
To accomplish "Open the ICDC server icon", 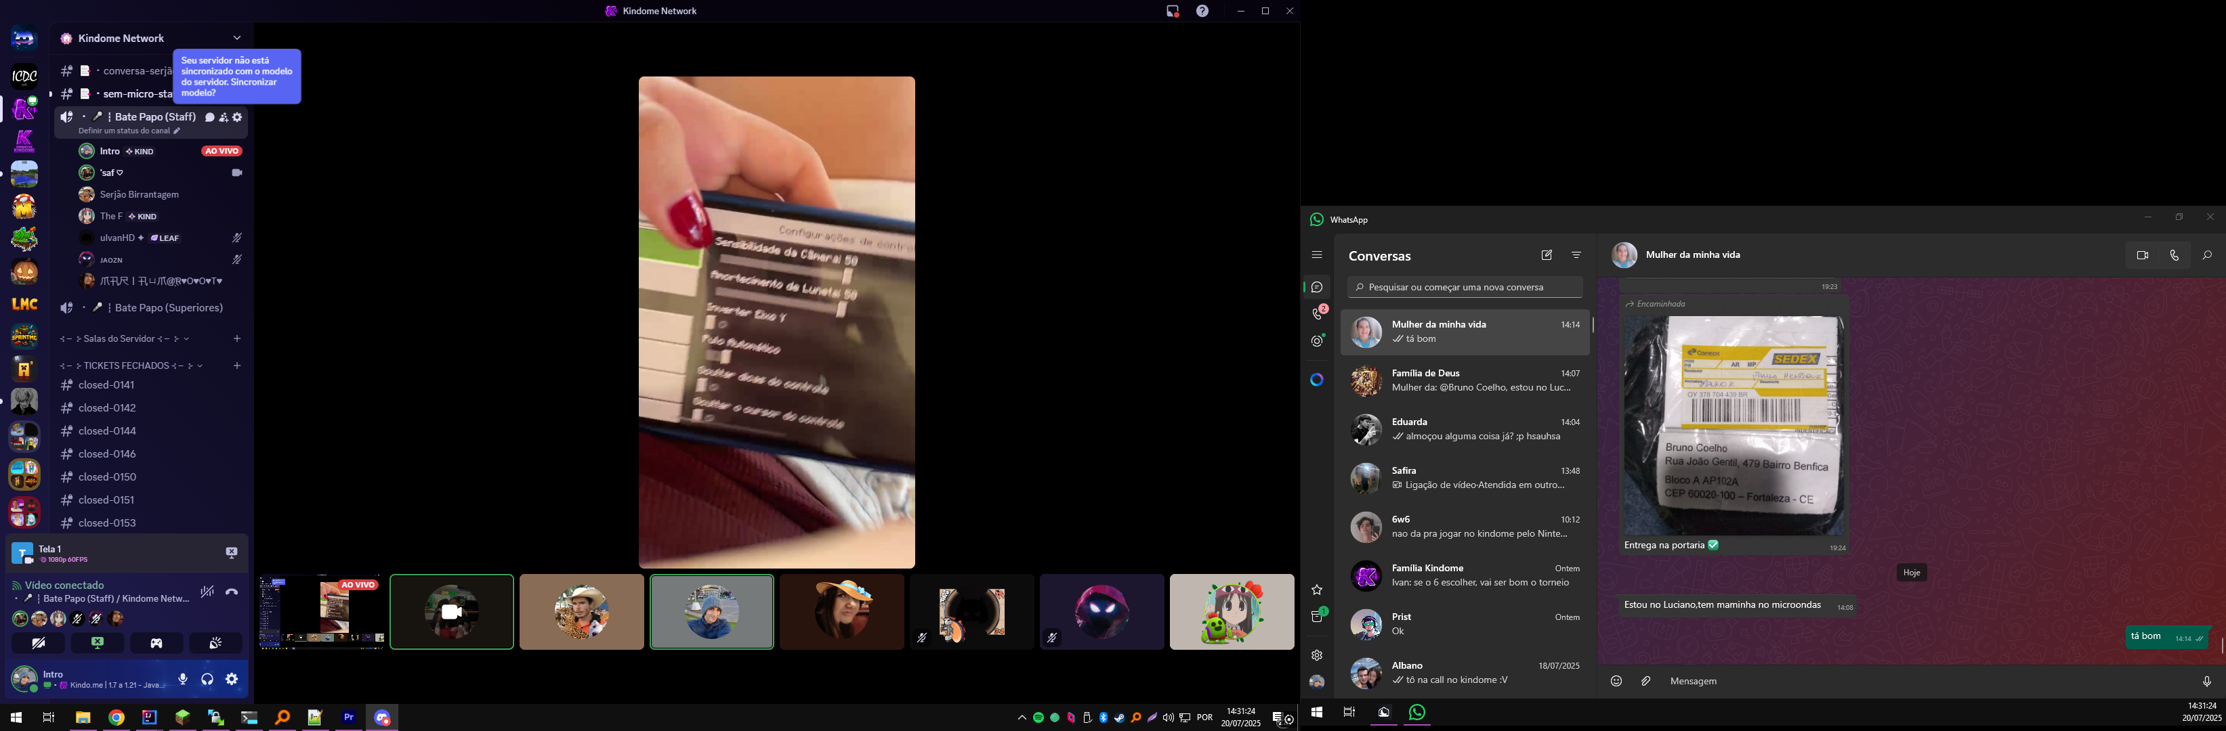I will [24, 76].
